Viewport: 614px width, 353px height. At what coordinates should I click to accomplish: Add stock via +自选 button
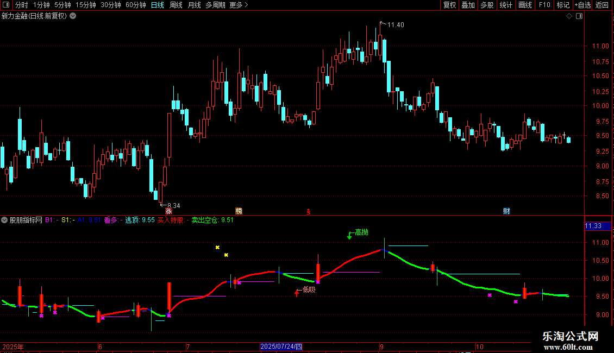[x=582, y=5]
